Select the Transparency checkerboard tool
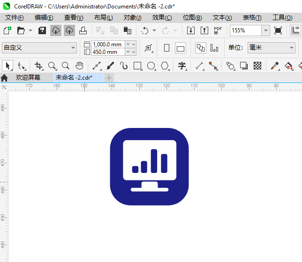 (257, 66)
